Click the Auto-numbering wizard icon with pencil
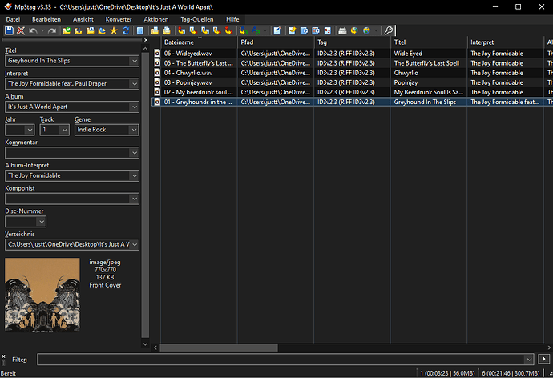This screenshot has width=553, height=378. point(277,30)
